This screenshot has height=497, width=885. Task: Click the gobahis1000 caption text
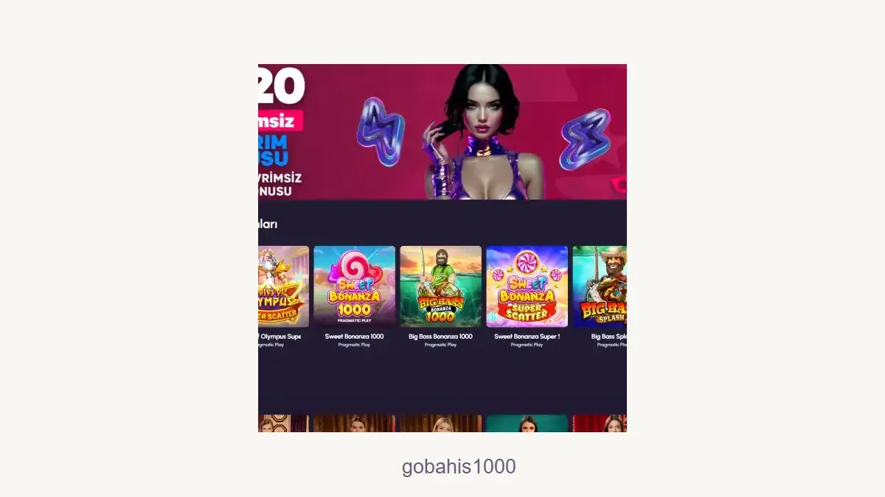(459, 467)
